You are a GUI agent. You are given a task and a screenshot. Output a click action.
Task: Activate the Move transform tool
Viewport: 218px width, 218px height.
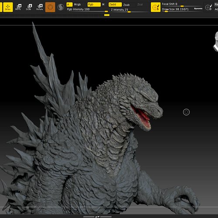[x=18, y=7]
